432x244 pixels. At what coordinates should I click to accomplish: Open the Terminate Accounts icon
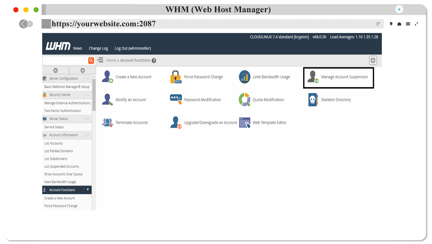pos(107,122)
